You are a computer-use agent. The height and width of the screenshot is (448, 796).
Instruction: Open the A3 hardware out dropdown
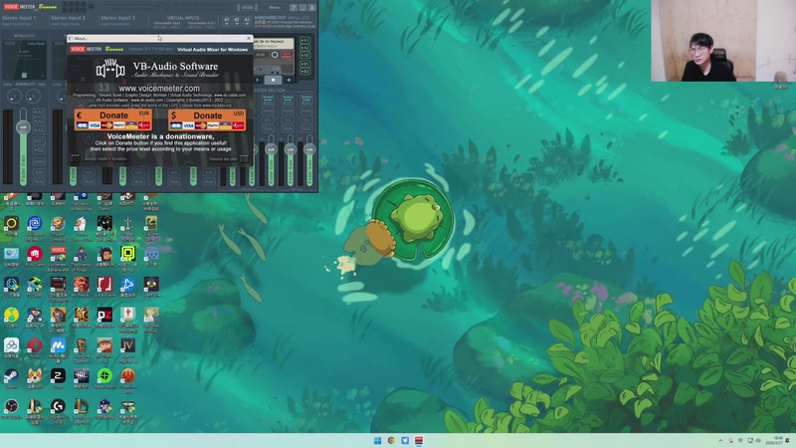[247, 21]
